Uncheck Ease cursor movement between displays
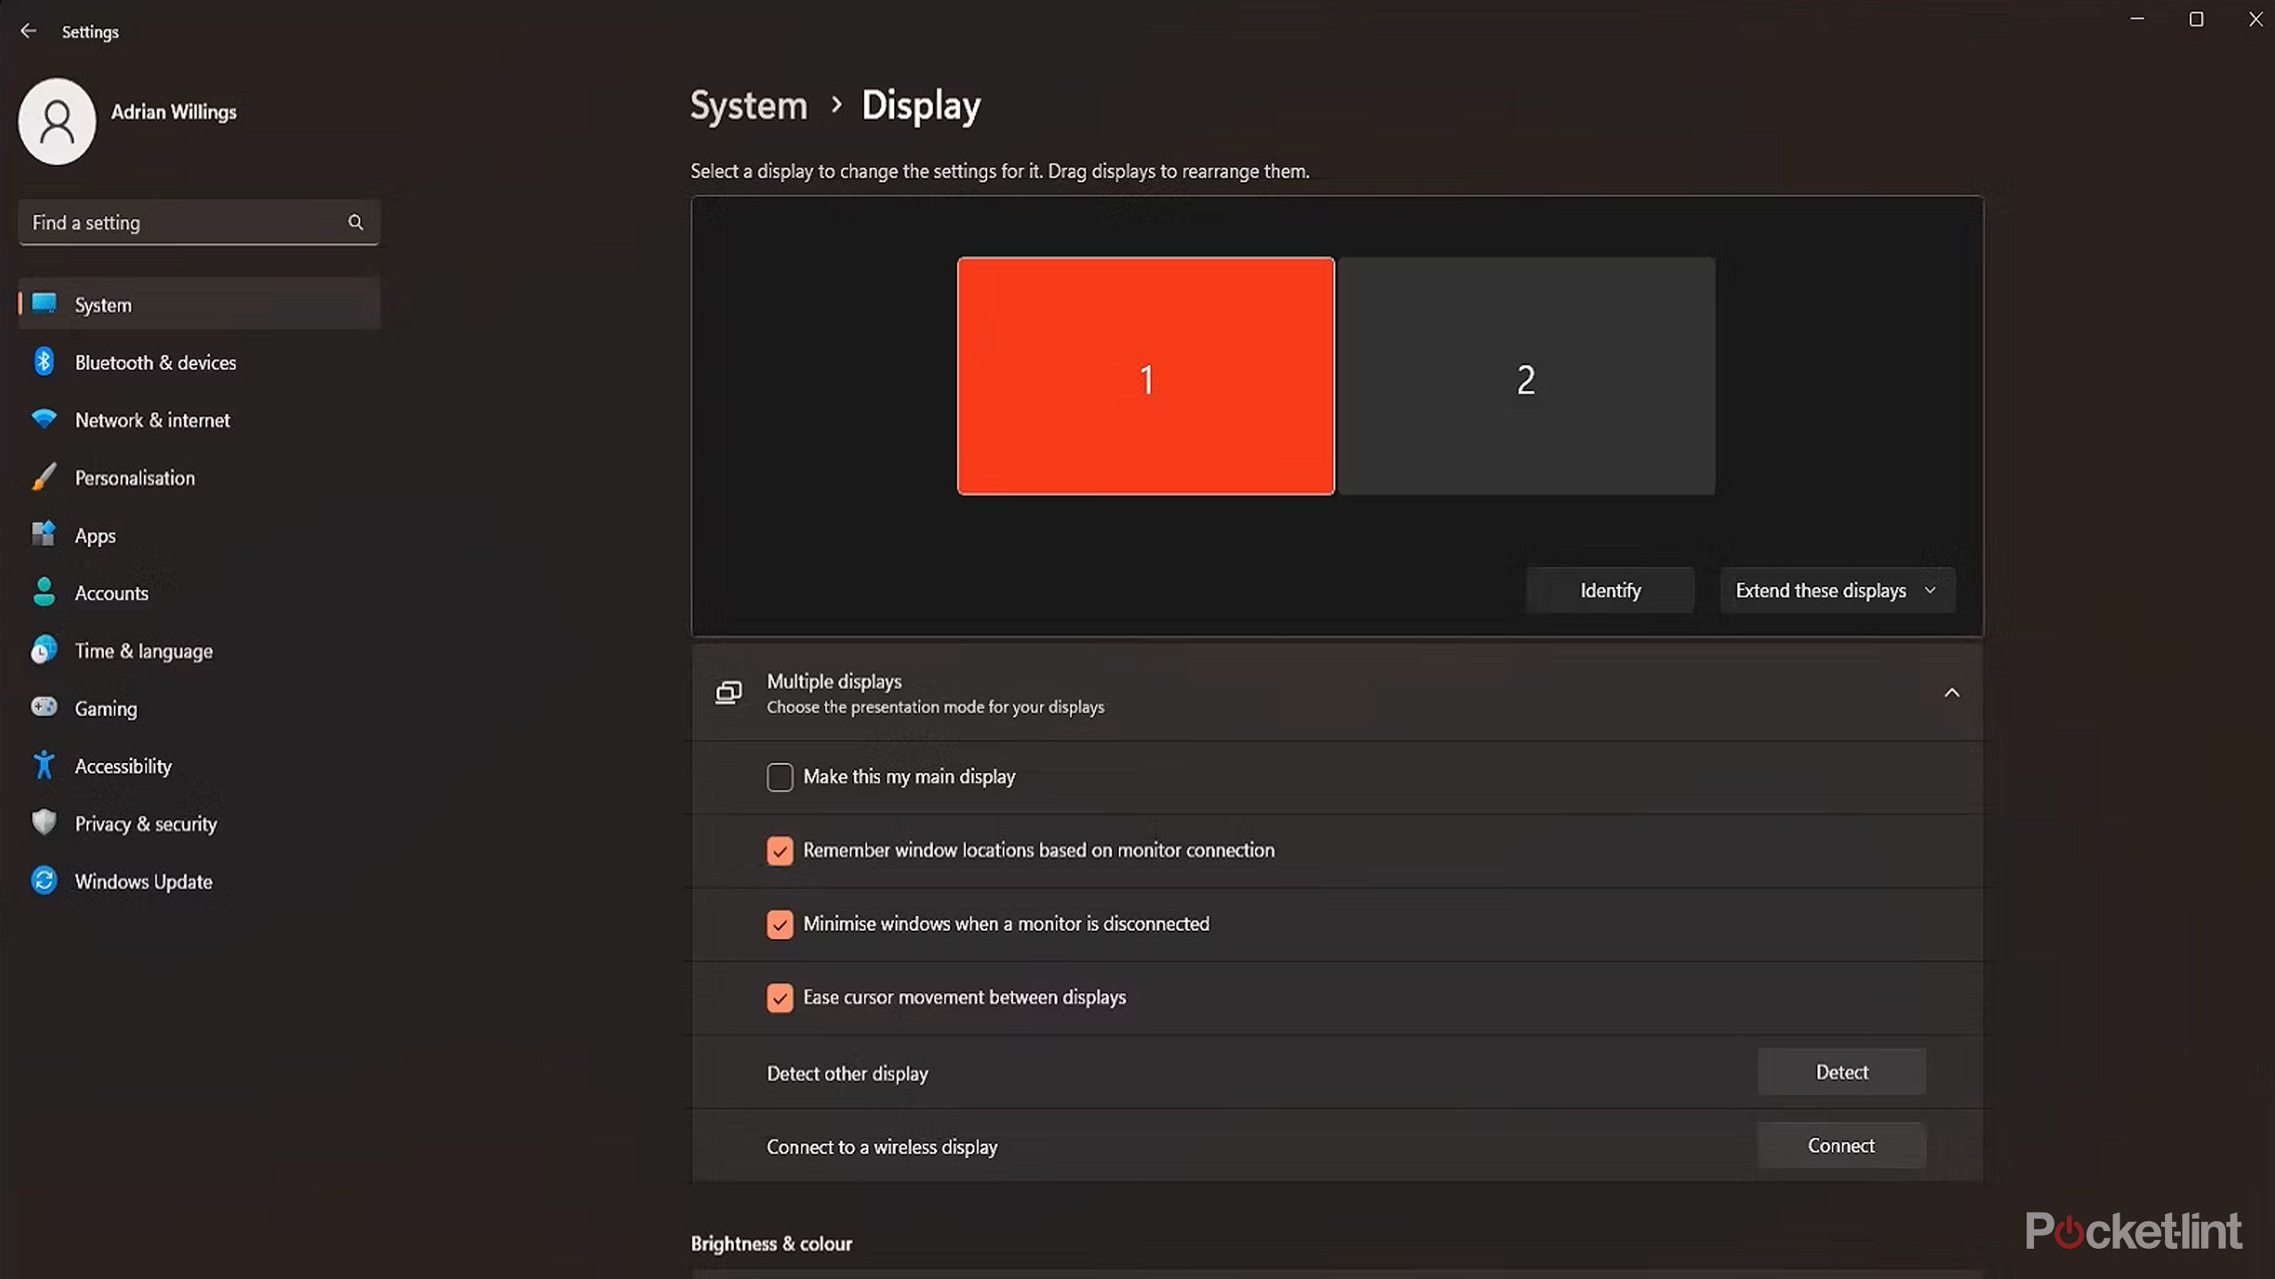The height and width of the screenshot is (1279, 2275). pyautogui.click(x=779, y=997)
